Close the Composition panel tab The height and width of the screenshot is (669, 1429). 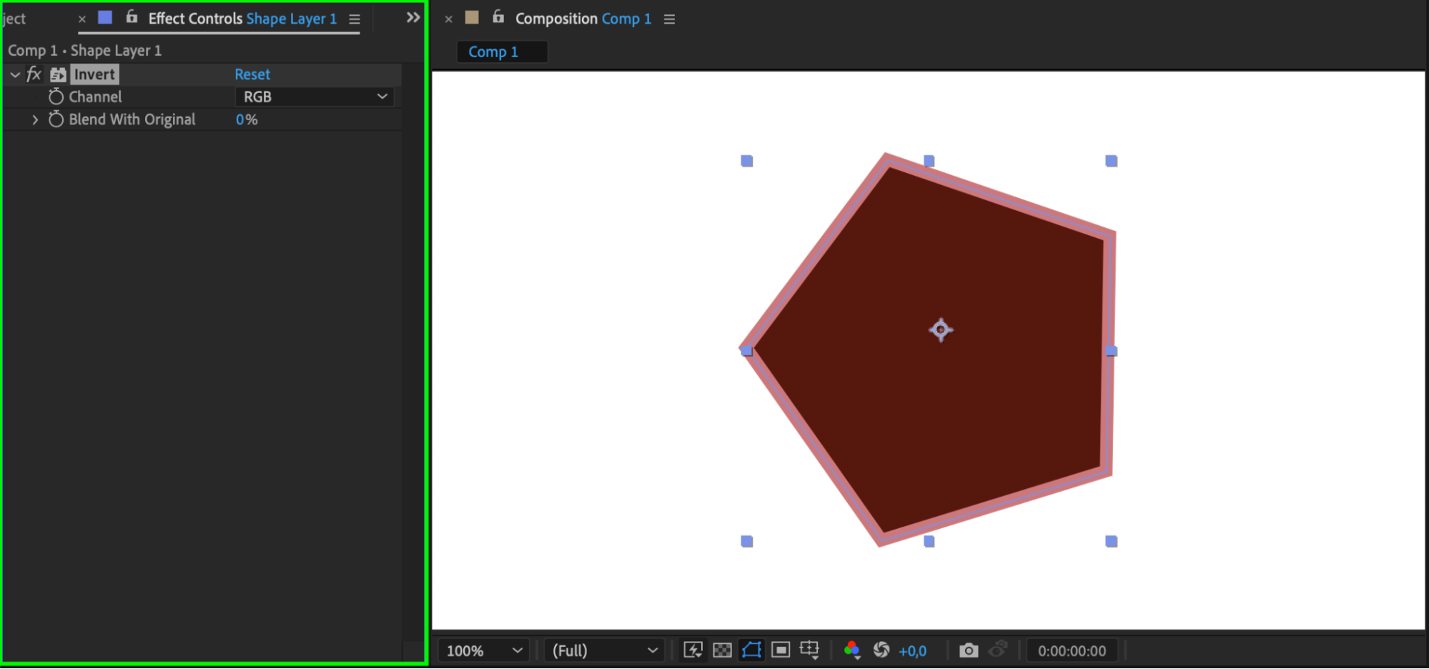click(x=449, y=19)
